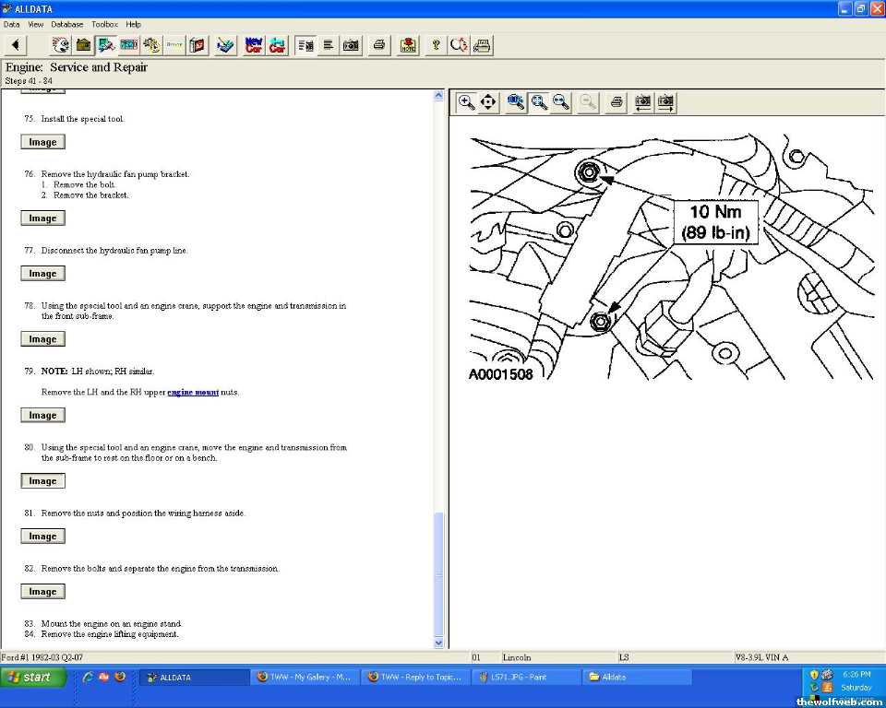Click the question mark help icon
The width and height of the screenshot is (886, 708).
(x=436, y=45)
